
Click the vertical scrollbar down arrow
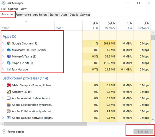click(x=153, y=120)
